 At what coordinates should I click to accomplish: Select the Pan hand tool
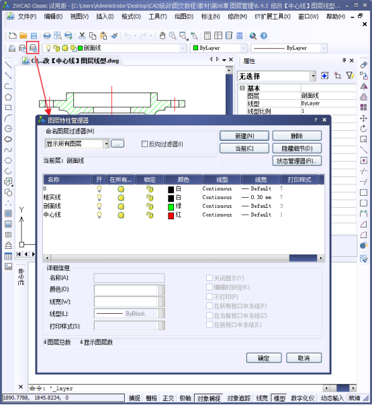coord(162,36)
